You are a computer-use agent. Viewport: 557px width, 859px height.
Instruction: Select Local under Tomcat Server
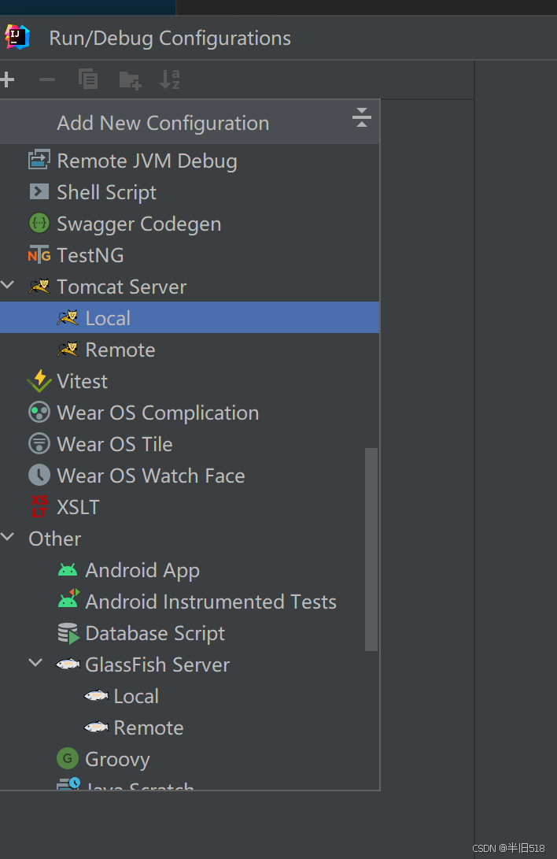190,318
